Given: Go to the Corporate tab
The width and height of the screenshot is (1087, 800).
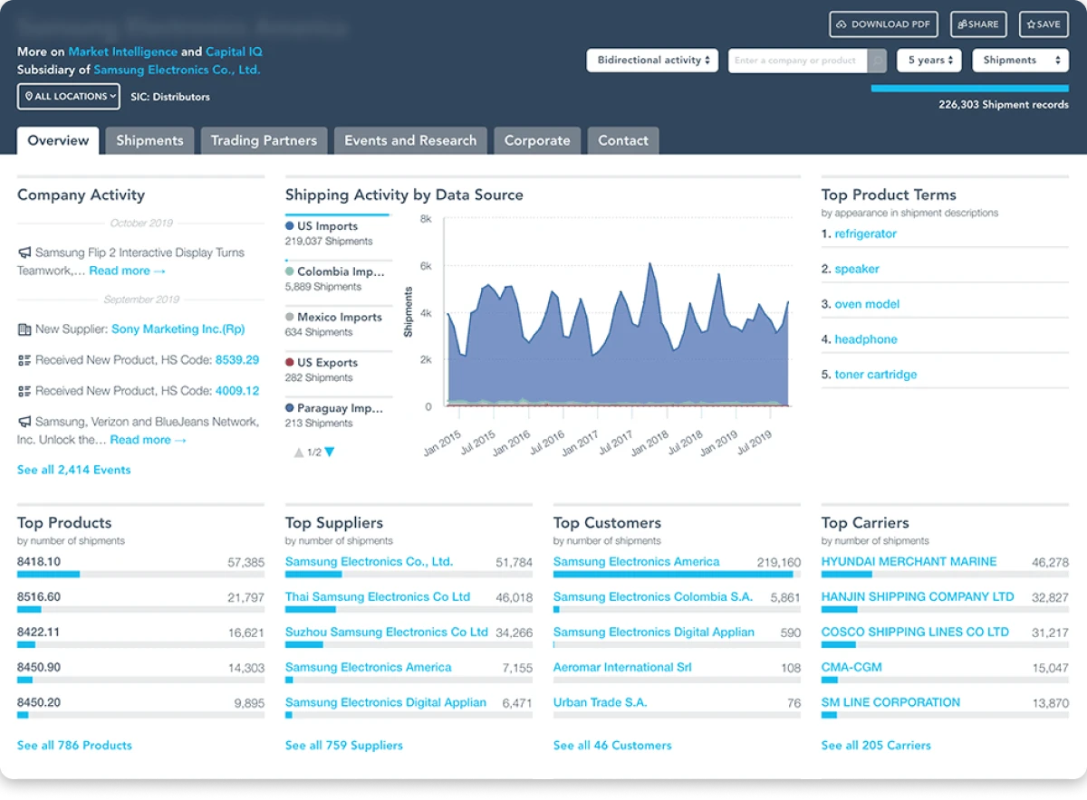Looking at the screenshot, I should tap(537, 140).
